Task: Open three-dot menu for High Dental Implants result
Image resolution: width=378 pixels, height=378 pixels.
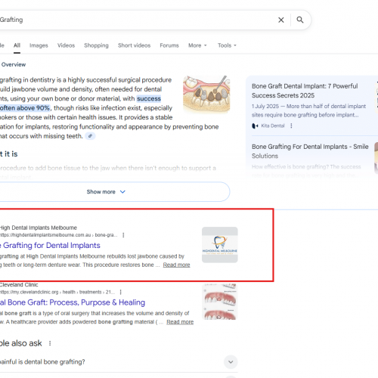Action: [x=123, y=235]
